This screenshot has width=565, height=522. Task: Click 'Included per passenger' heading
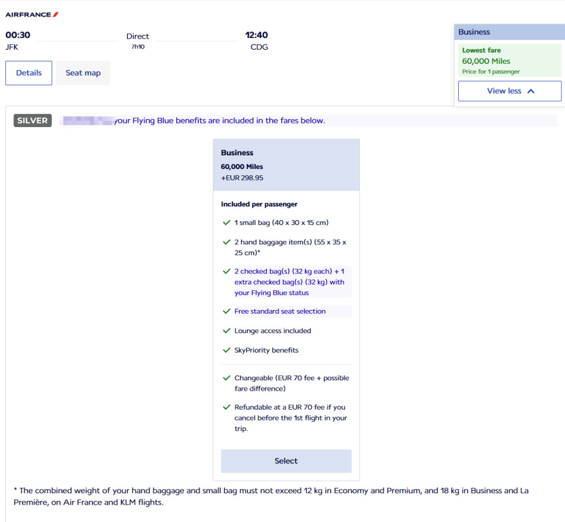[x=259, y=204]
